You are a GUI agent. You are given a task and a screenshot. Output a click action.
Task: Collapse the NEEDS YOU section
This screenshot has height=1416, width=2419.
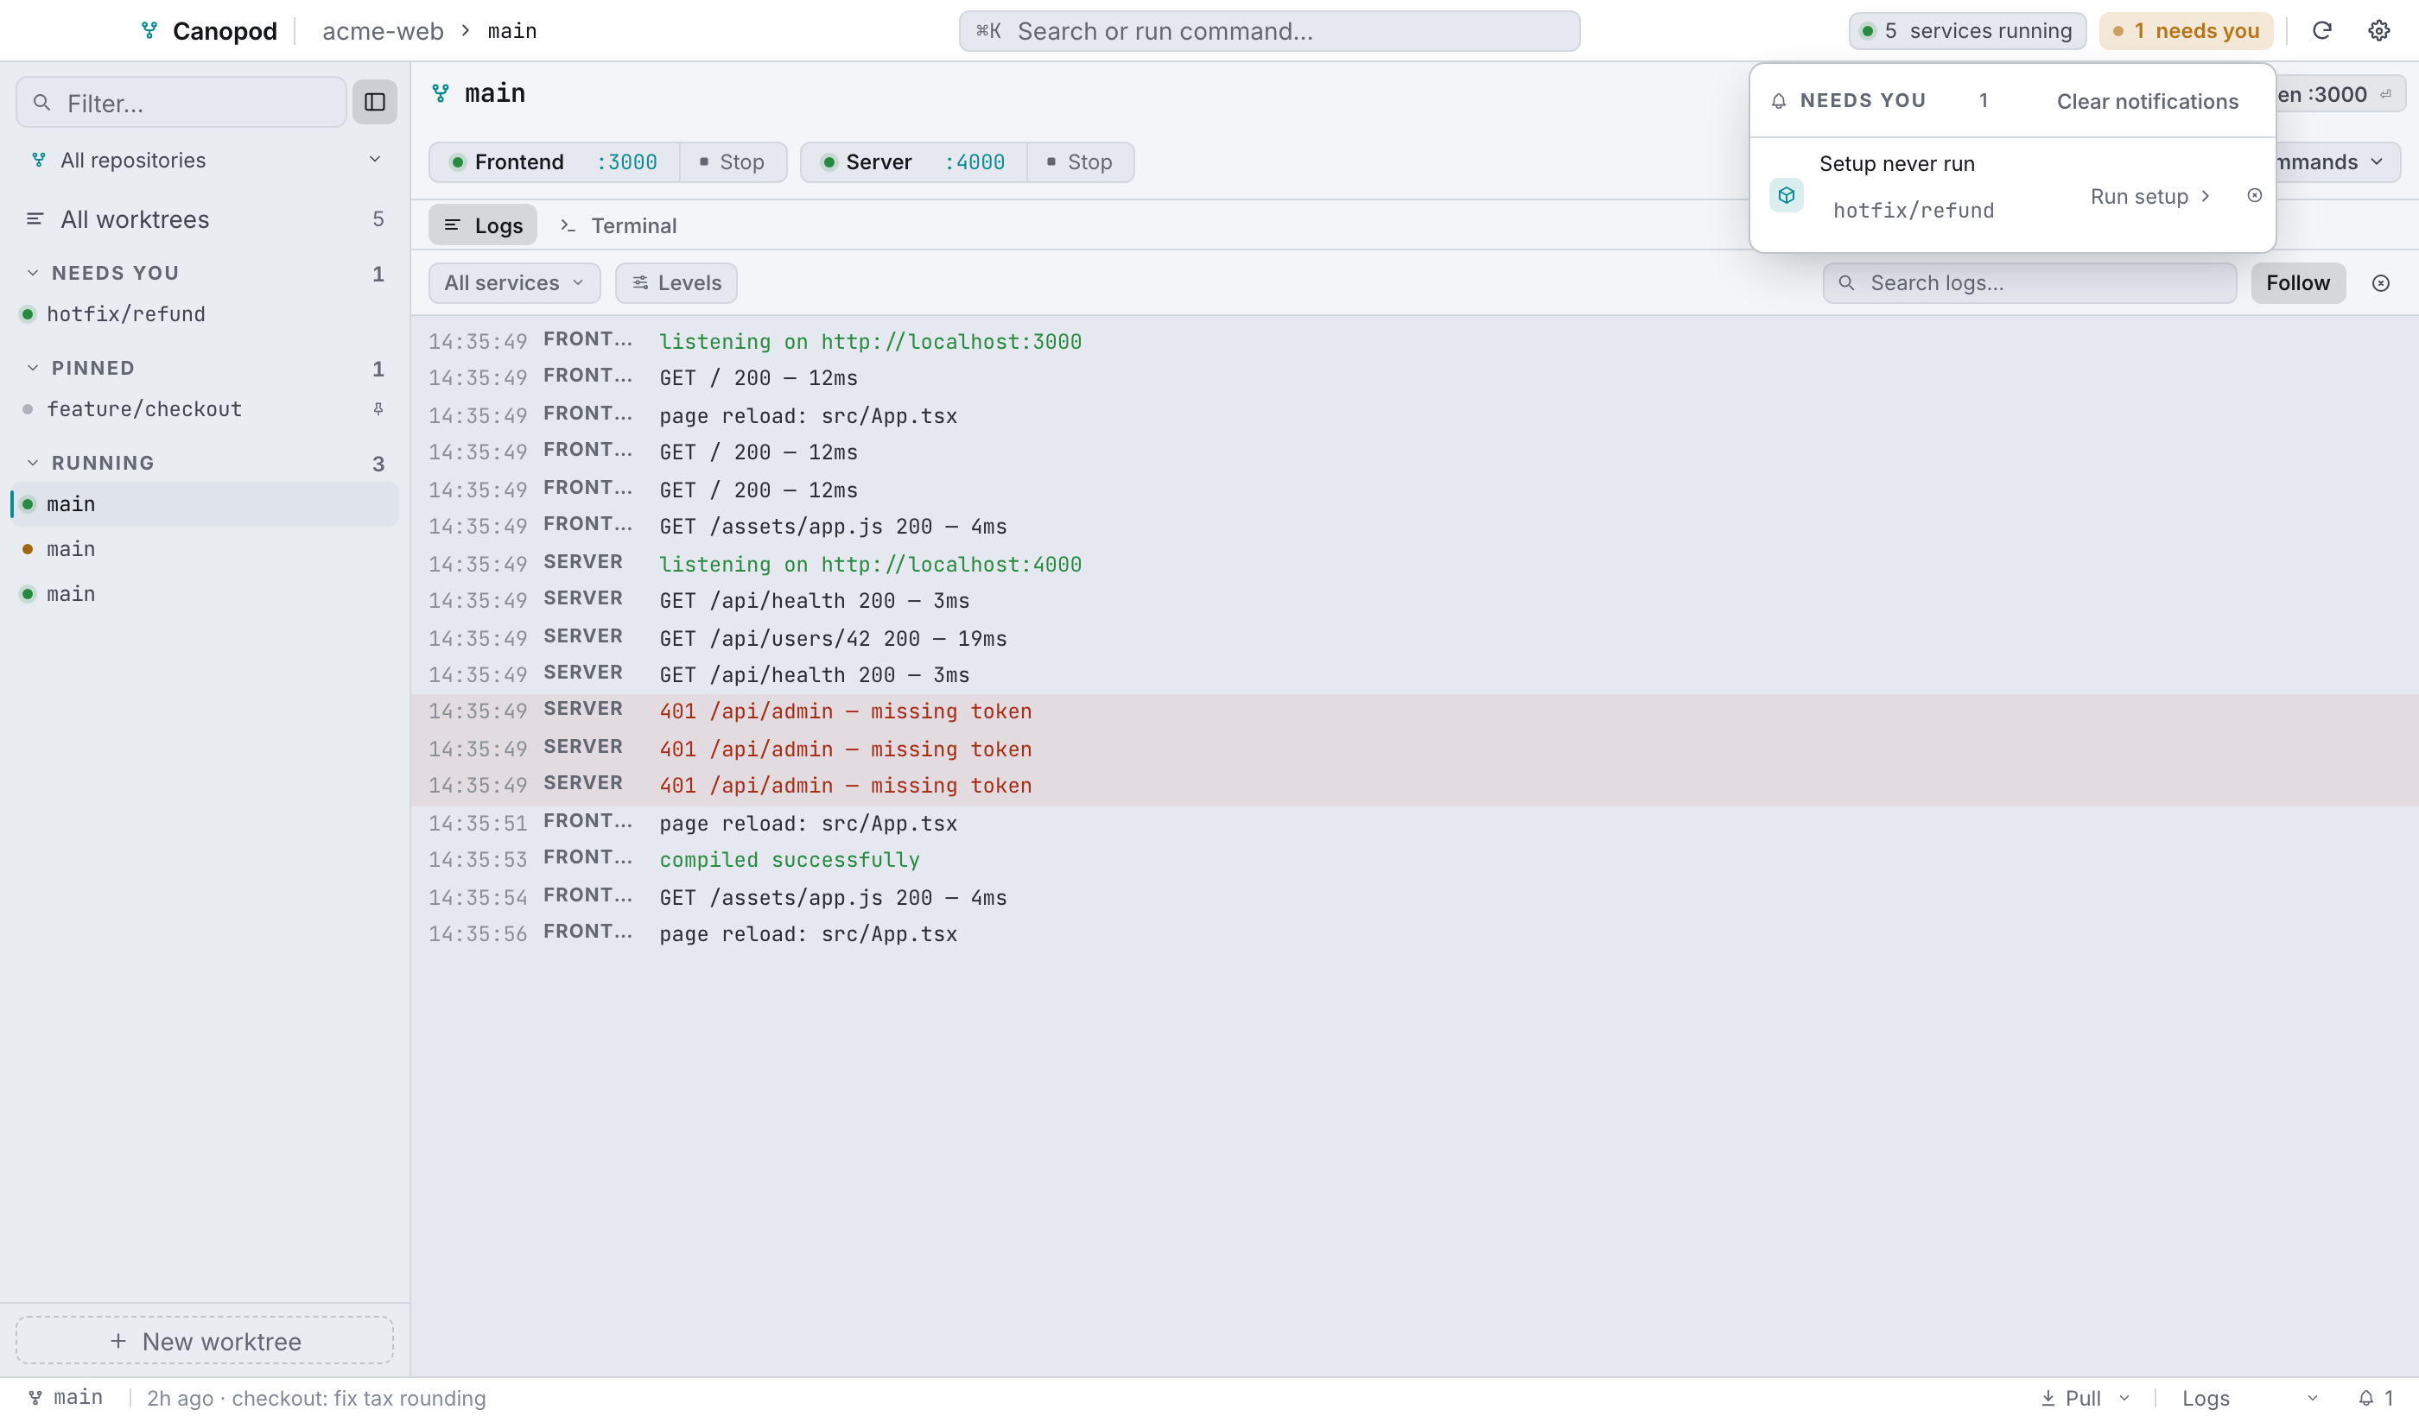33,273
